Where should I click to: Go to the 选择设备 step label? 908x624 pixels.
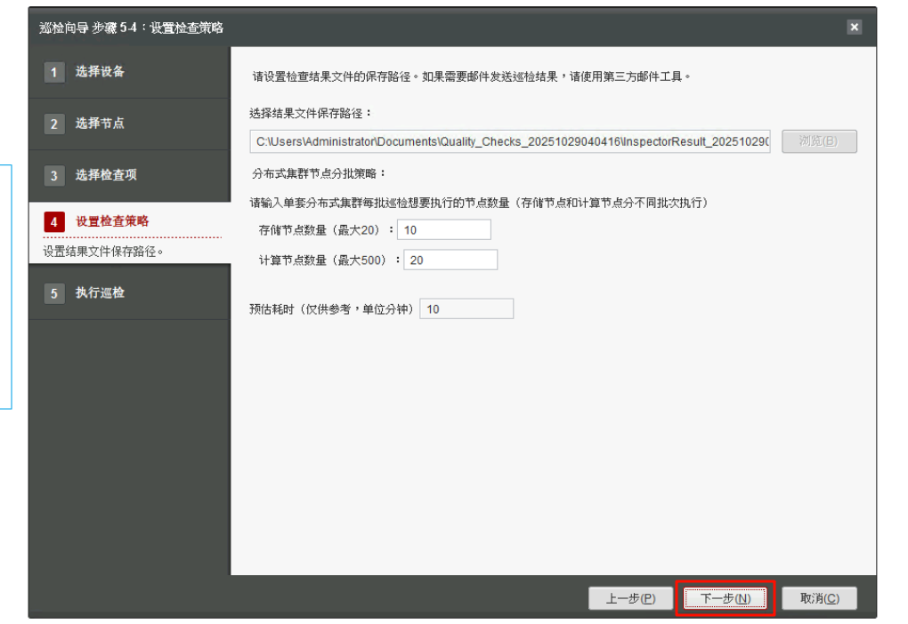tap(100, 72)
